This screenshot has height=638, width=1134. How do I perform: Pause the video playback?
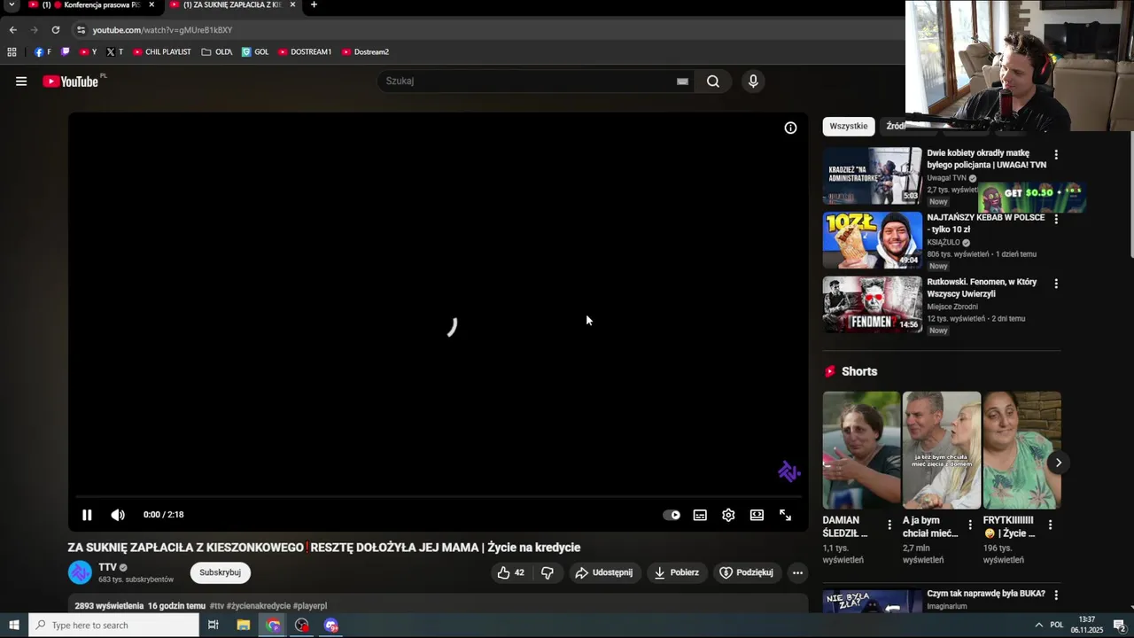[87, 515]
